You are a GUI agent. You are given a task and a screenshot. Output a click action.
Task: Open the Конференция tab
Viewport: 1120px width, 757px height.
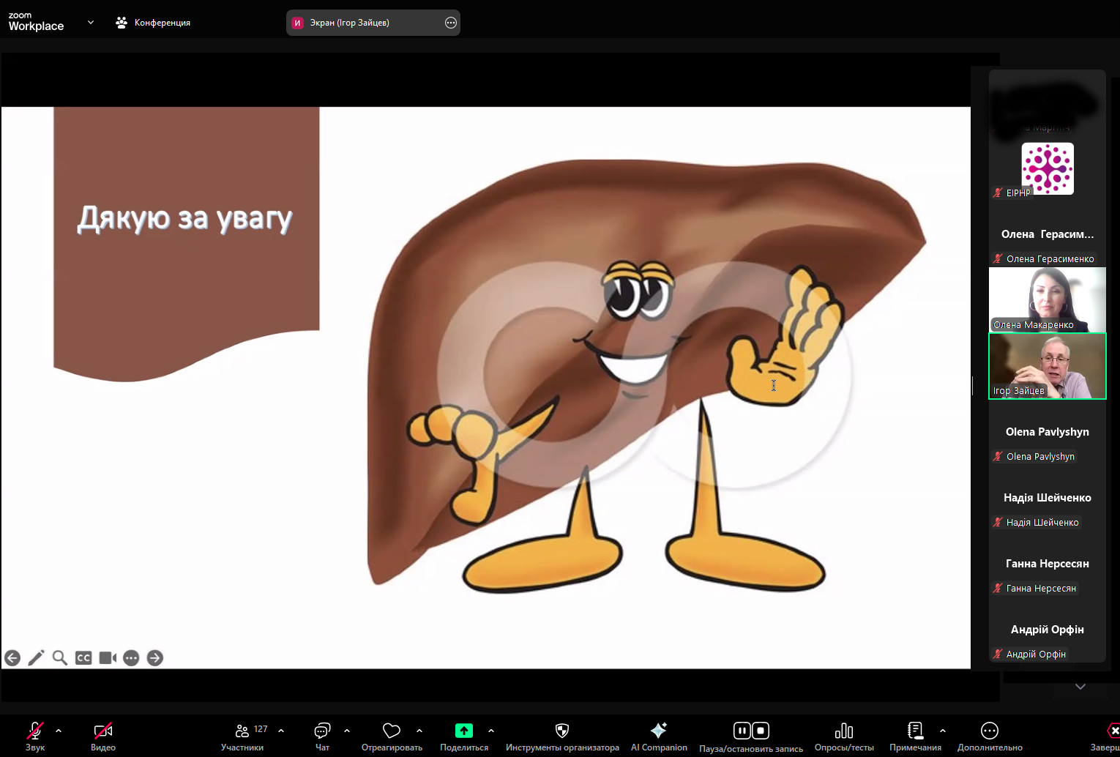point(154,23)
